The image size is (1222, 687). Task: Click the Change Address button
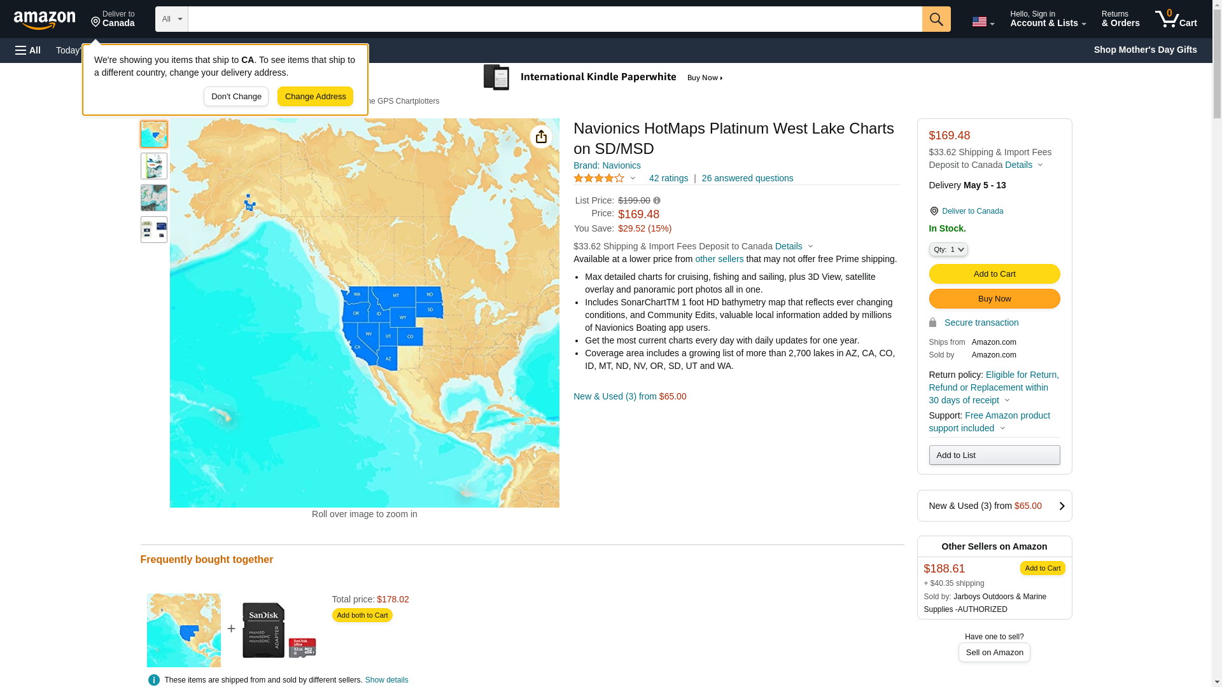click(315, 97)
